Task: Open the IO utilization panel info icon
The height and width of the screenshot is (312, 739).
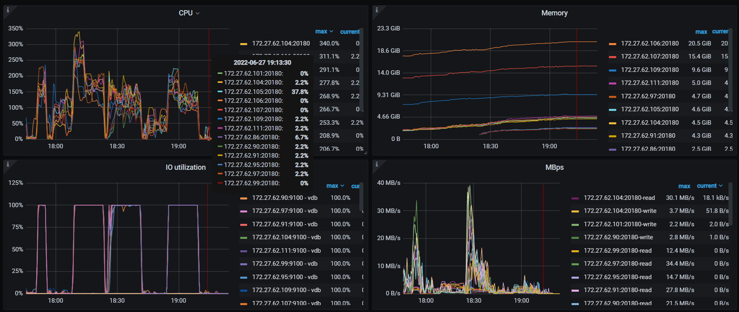Action: coord(8,165)
